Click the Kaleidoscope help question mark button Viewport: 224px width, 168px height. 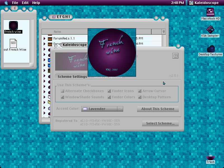(x=175, y=56)
